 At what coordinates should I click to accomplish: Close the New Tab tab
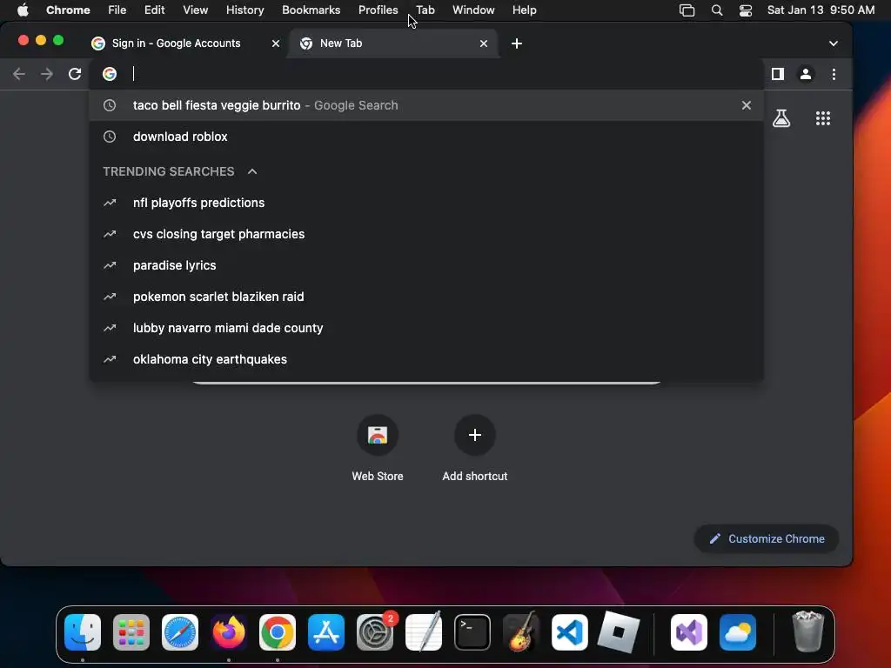point(484,43)
